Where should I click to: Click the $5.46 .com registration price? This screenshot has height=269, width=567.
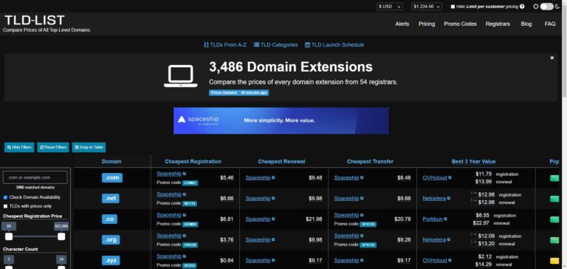click(227, 178)
